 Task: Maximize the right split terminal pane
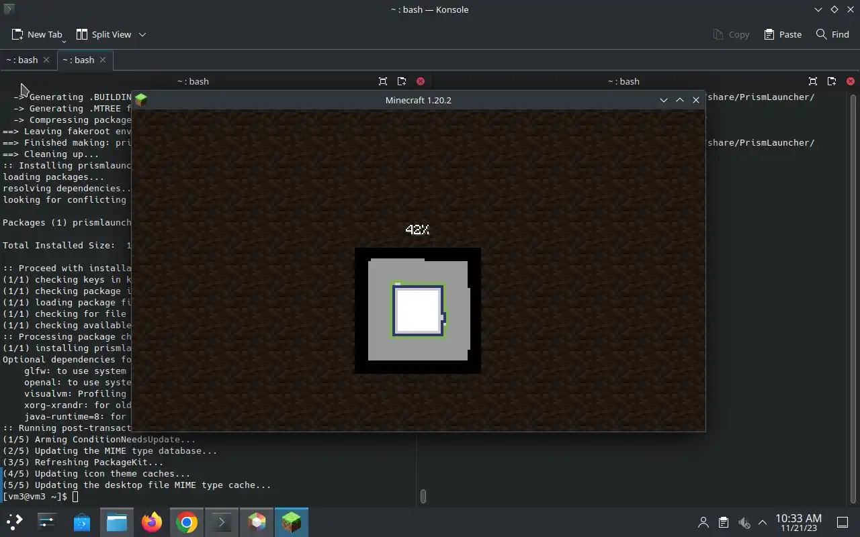813,81
